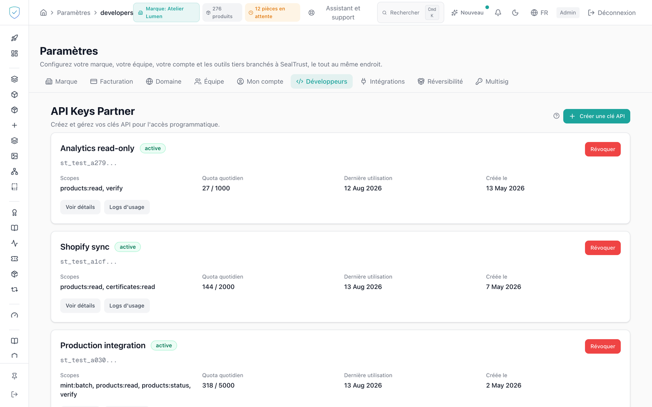
Task: Click the Analytics read-only key title
Action: click(97, 148)
